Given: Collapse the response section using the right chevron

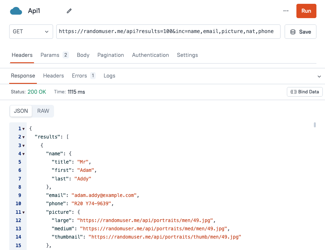Looking at the screenshot, I should click(319, 76).
